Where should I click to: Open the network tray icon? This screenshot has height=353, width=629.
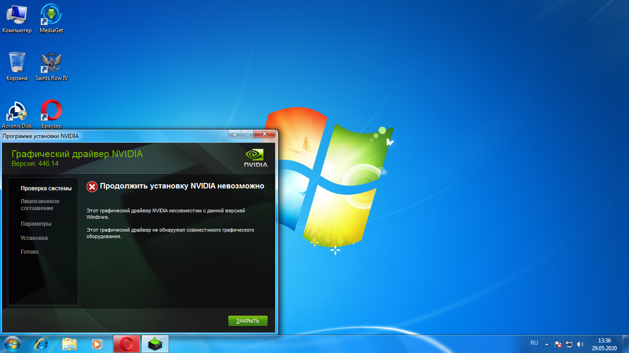pyautogui.click(x=569, y=344)
